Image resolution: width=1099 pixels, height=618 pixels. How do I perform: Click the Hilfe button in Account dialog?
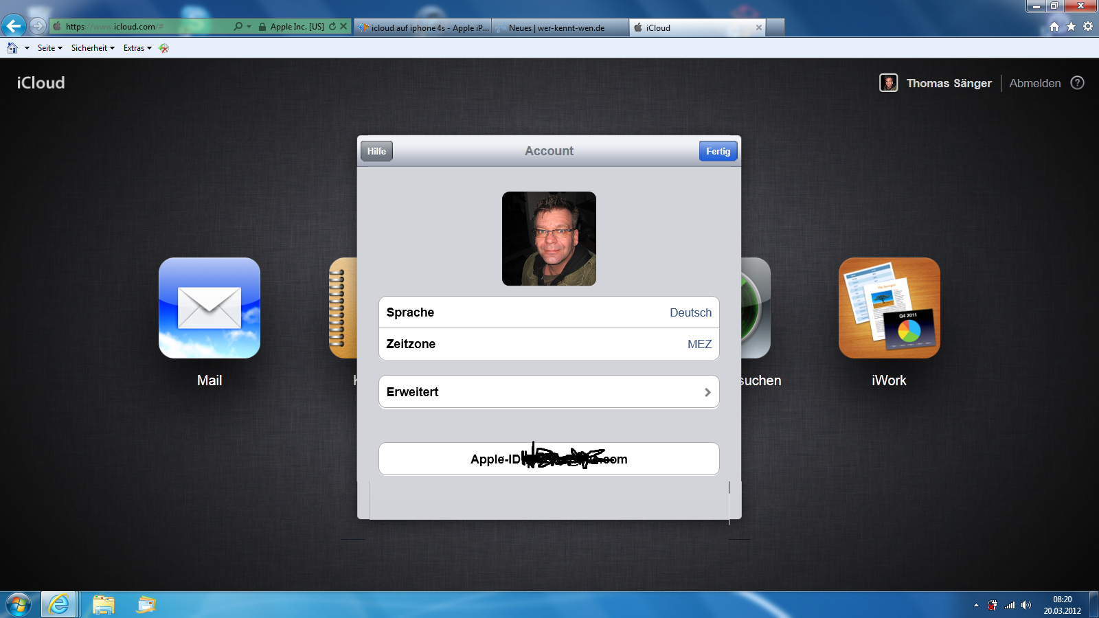pyautogui.click(x=376, y=151)
